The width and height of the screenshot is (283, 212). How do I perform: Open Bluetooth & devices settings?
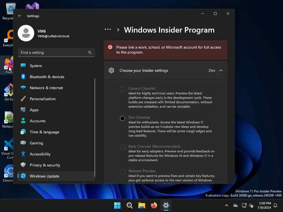click(56, 77)
